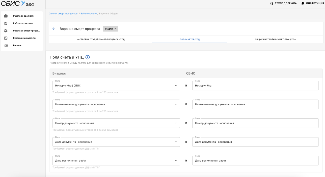
Task: Open Входящие документы in sidebar
Action: [x=24, y=38]
